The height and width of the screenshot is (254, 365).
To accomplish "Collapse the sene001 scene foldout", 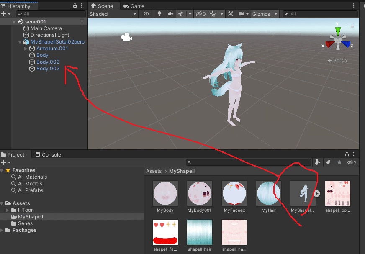I will 14,22.
